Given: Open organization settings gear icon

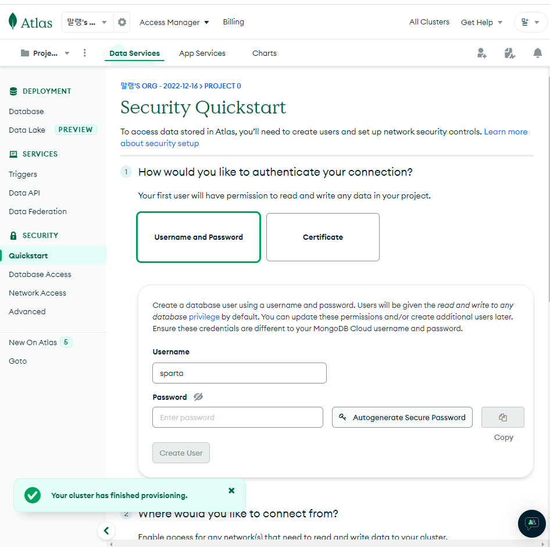Looking at the screenshot, I should point(122,22).
